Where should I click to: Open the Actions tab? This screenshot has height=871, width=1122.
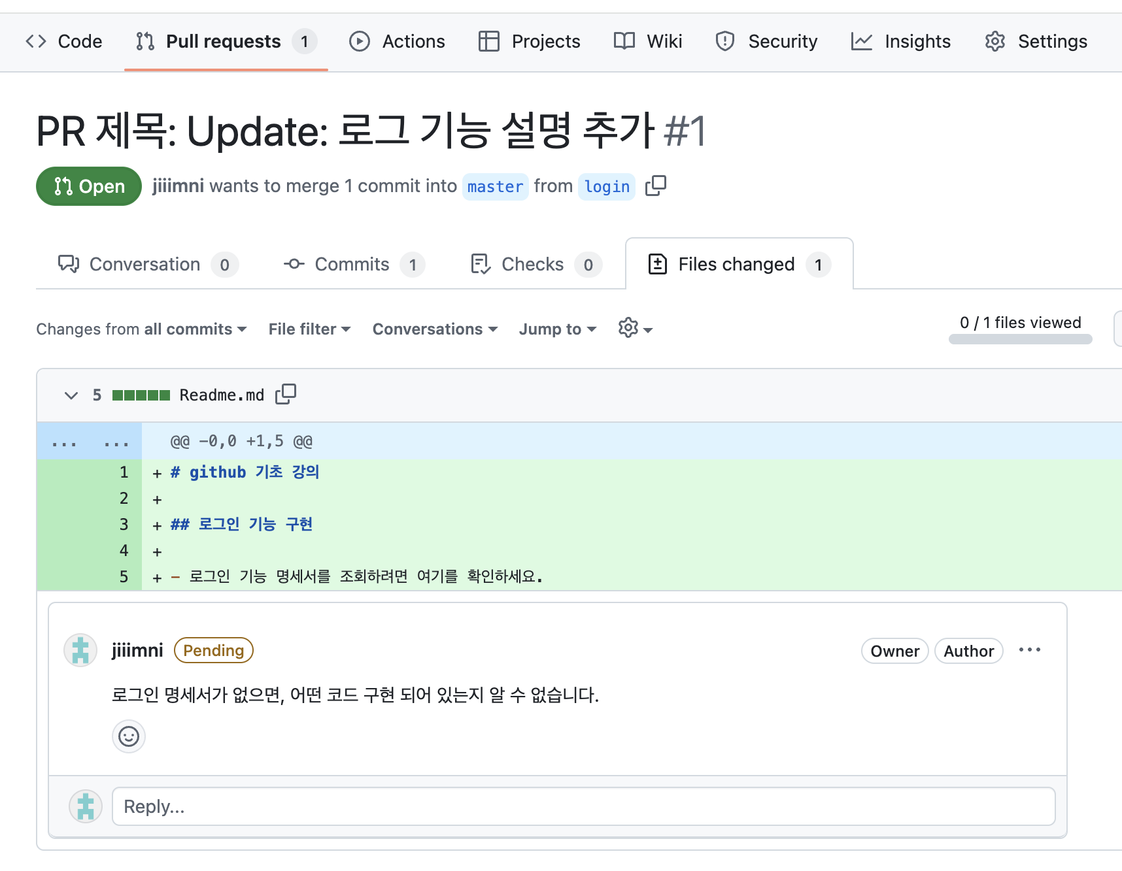tap(397, 41)
